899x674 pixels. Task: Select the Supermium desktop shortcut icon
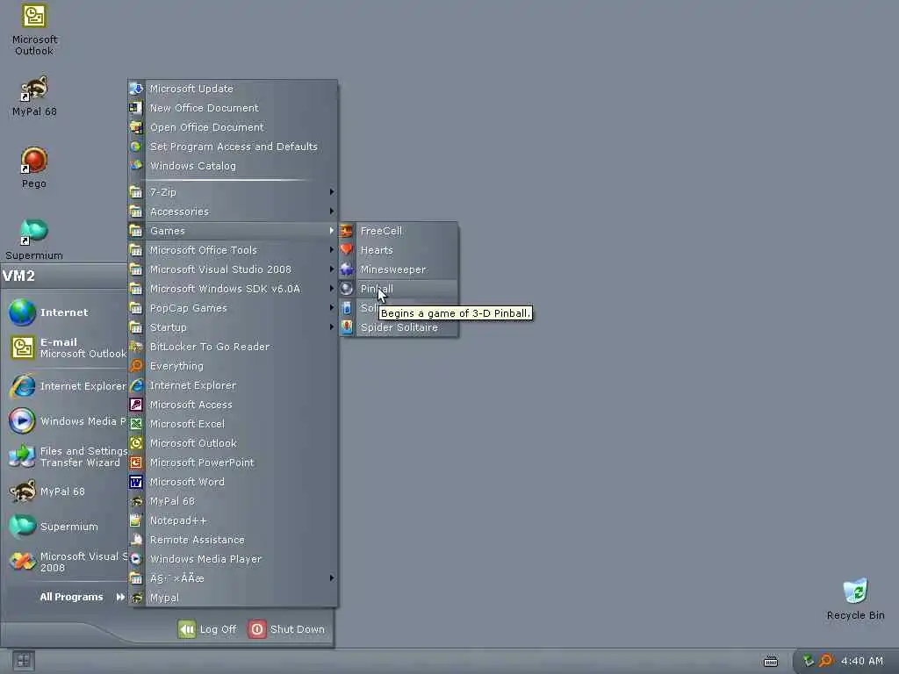click(x=34, y=240)
